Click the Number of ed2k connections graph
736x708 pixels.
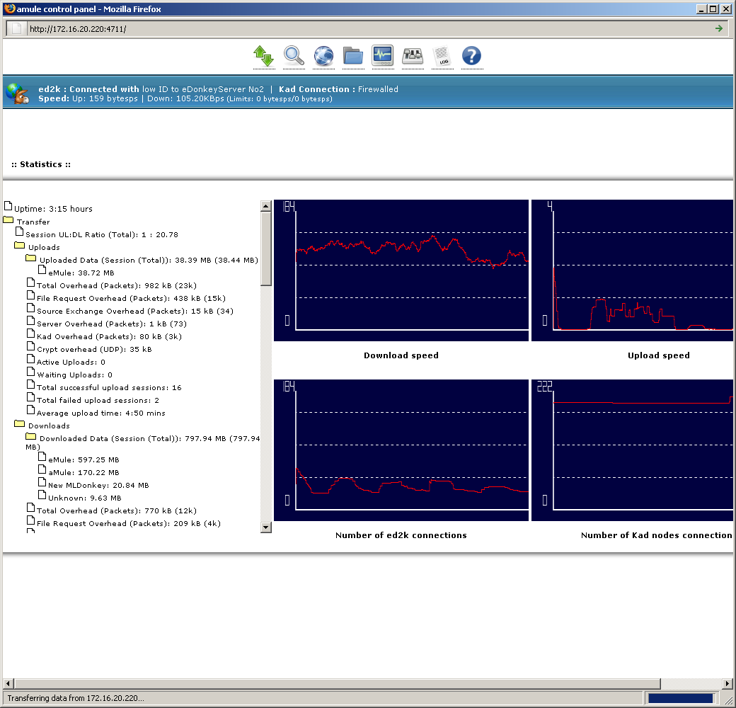(401, 450)
